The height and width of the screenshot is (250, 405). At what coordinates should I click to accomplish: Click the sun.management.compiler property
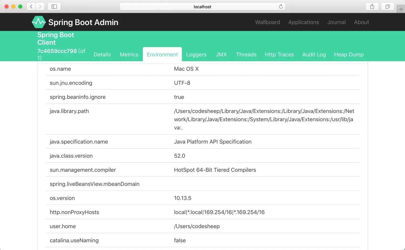tap(83, 170)
